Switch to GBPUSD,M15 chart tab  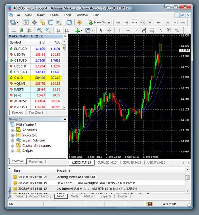click(132, 162)
